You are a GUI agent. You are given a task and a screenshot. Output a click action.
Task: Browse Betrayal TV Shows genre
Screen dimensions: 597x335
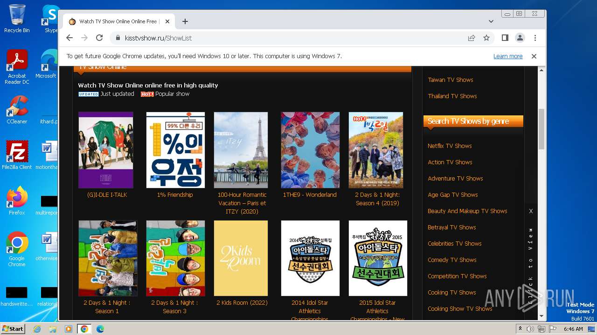click(x=452, y=228)
